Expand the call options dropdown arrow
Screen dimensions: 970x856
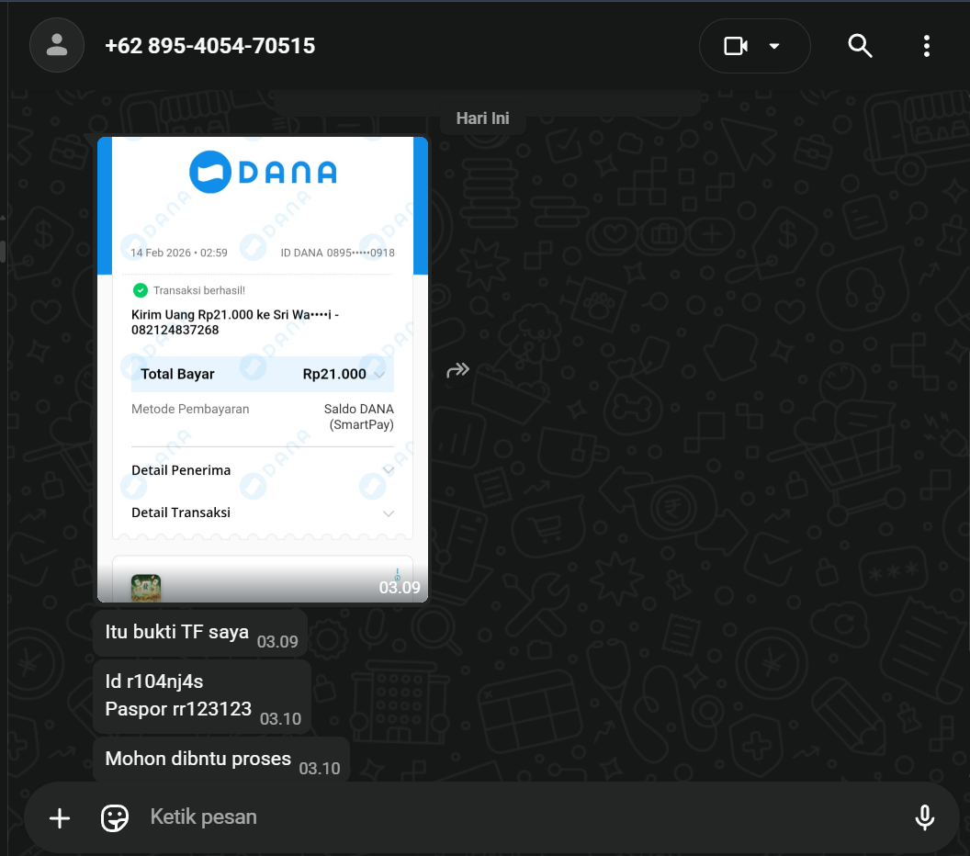pyautogui.click(x=774, y=46)
